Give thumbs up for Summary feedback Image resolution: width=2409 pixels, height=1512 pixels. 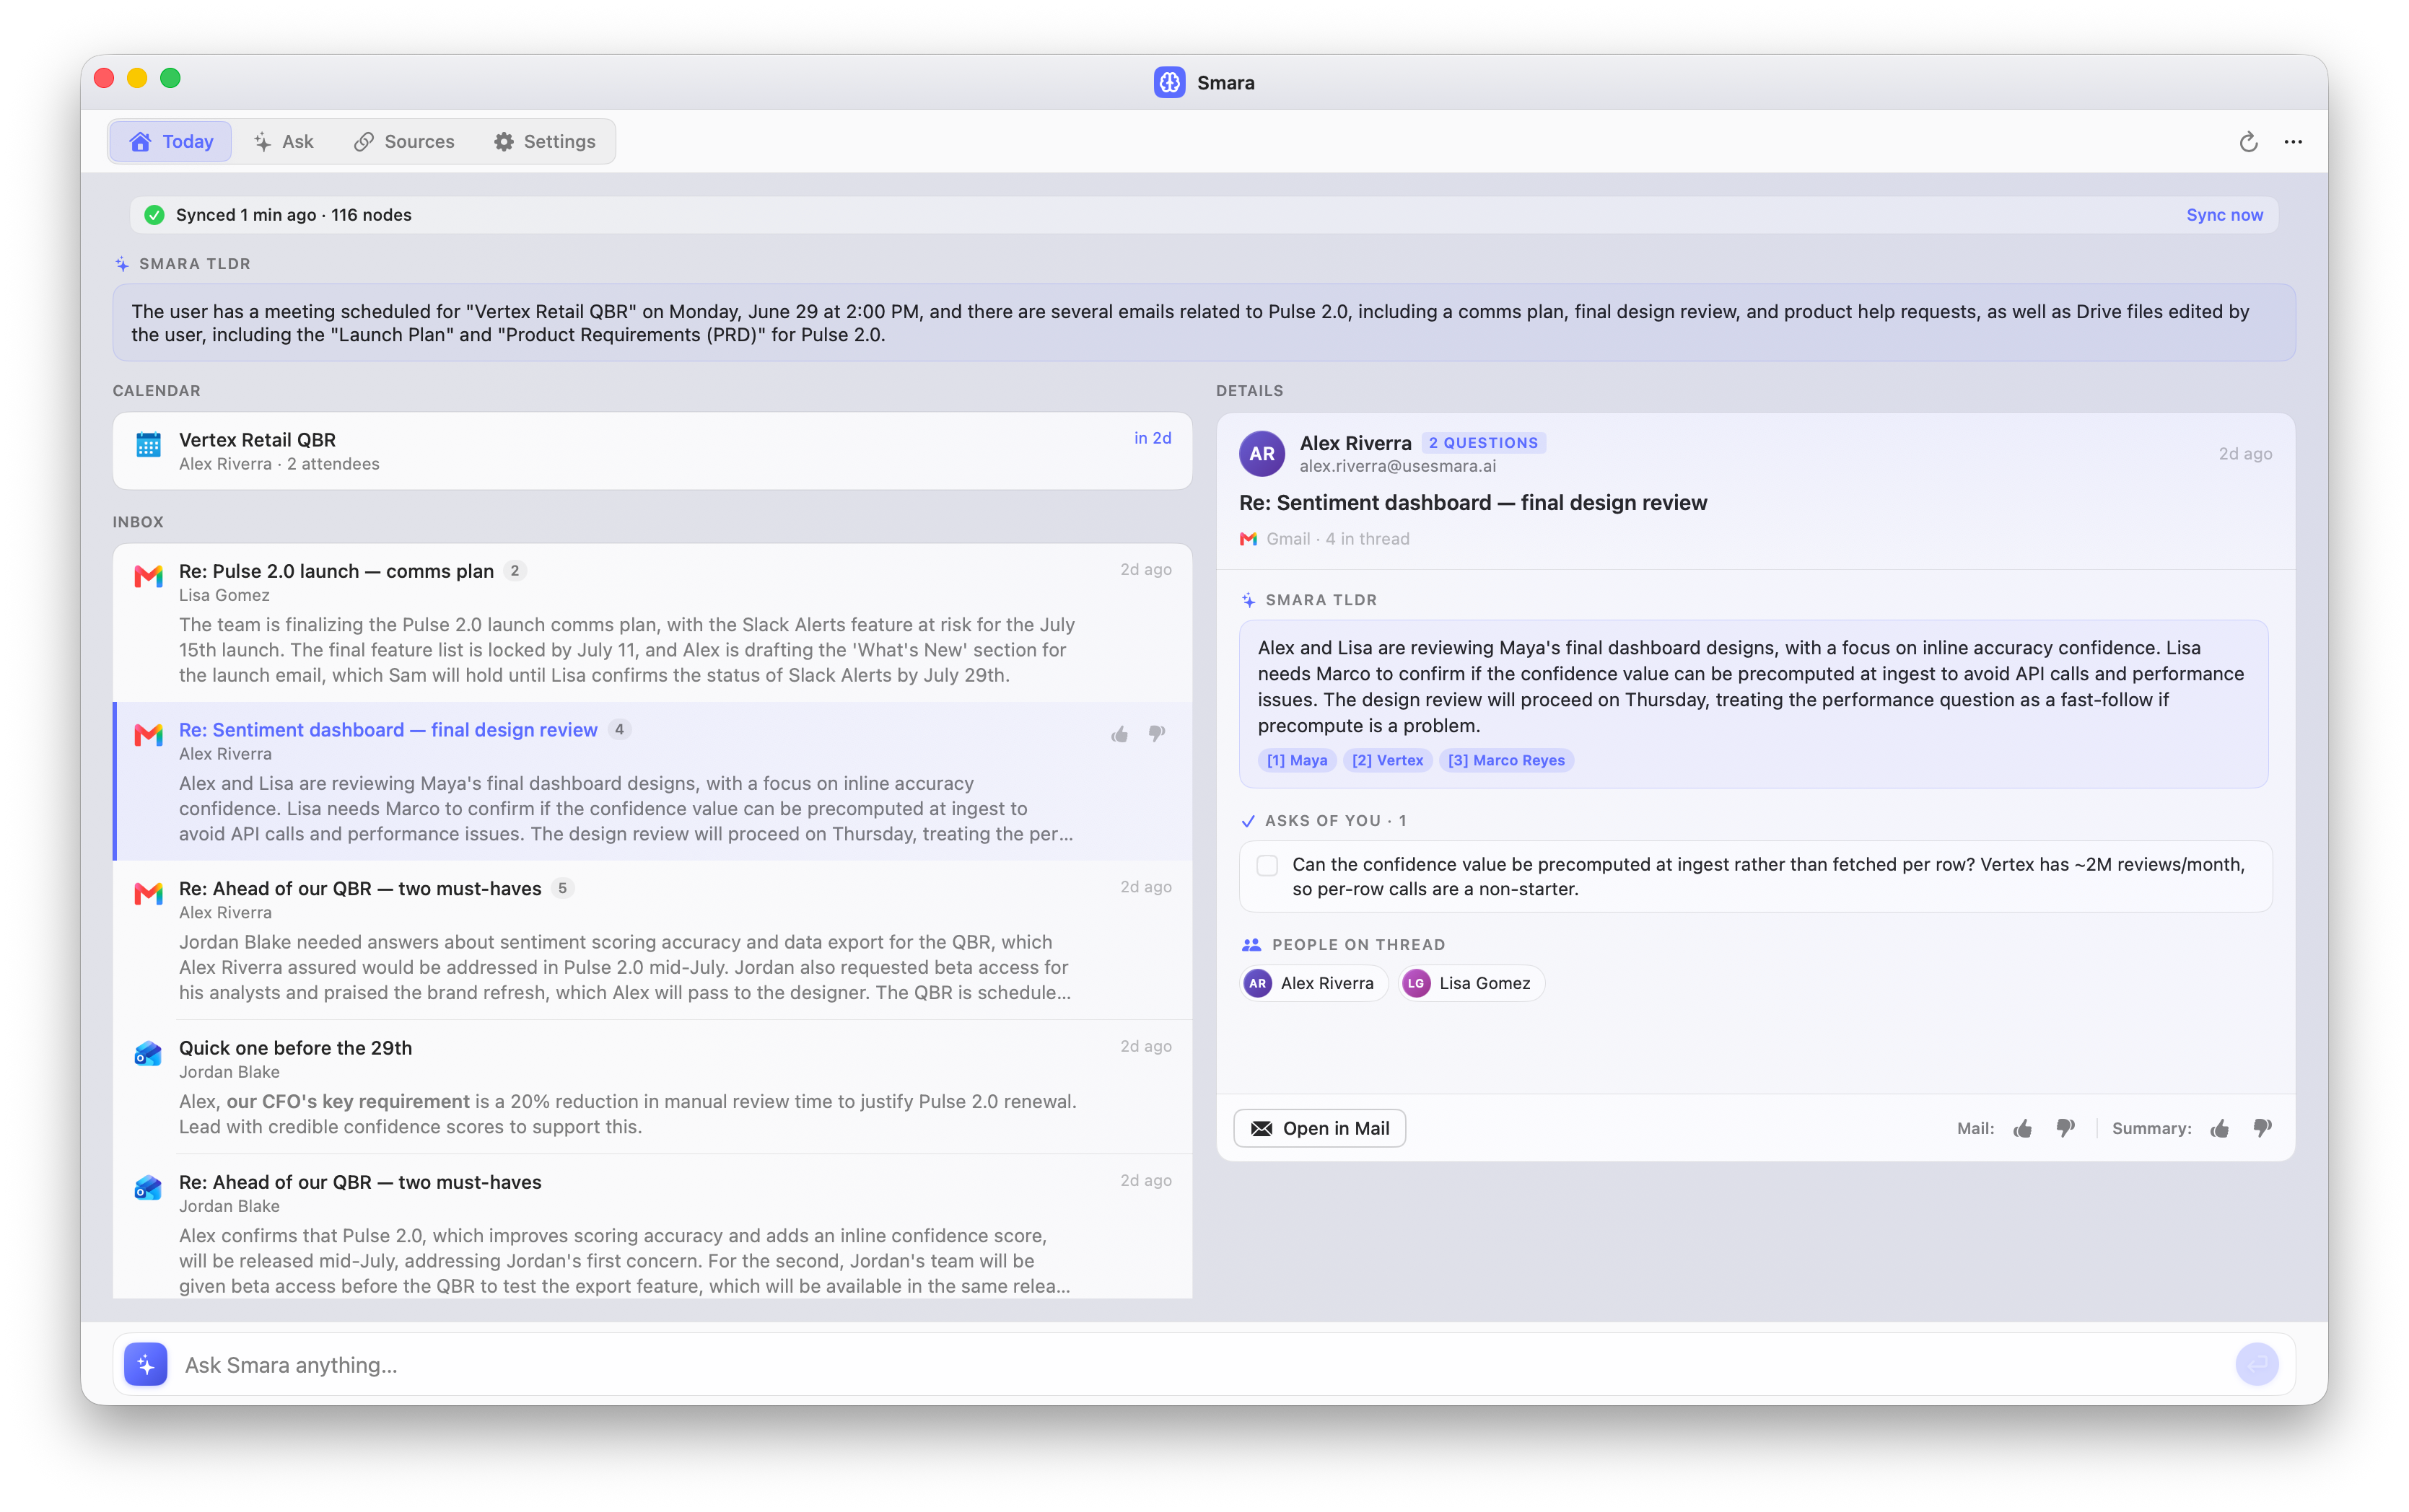pyautogui.click(x=2220, y=1128)
